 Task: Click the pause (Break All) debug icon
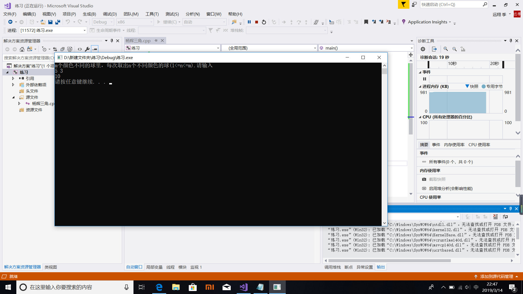pos(249,22)
